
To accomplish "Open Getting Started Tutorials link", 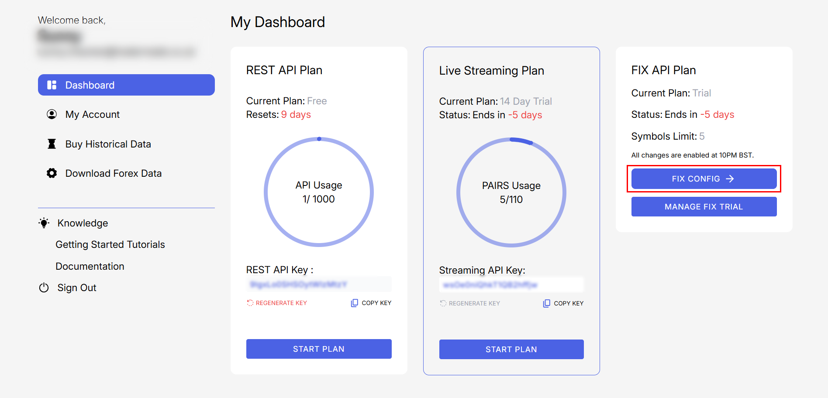I will (x=110, y=244).
